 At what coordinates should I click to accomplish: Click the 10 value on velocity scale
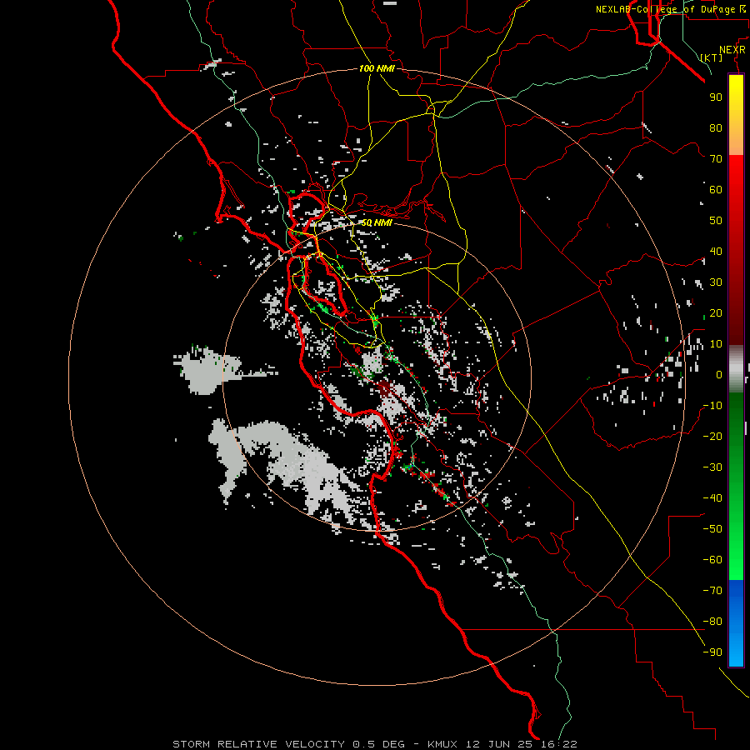(716, 344)
